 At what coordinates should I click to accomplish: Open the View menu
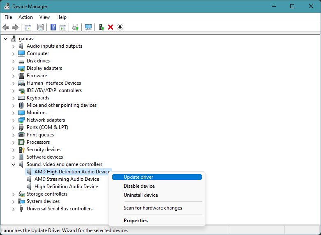pos(44,17)
